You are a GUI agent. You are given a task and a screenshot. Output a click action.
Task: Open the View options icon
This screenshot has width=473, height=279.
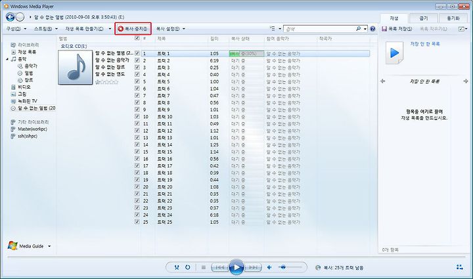click(273, 28)
